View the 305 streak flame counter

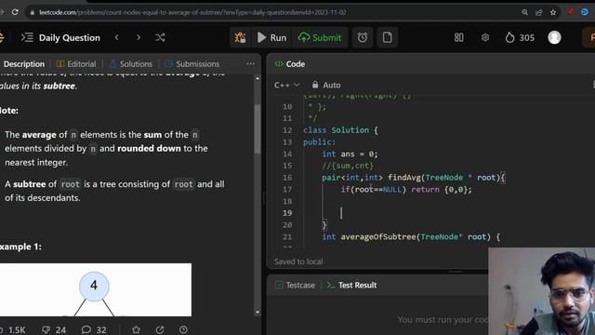pyautogui.click(x=520, y=37)
